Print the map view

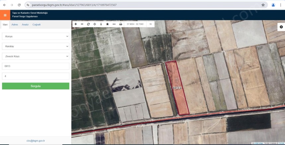[121, 24]
